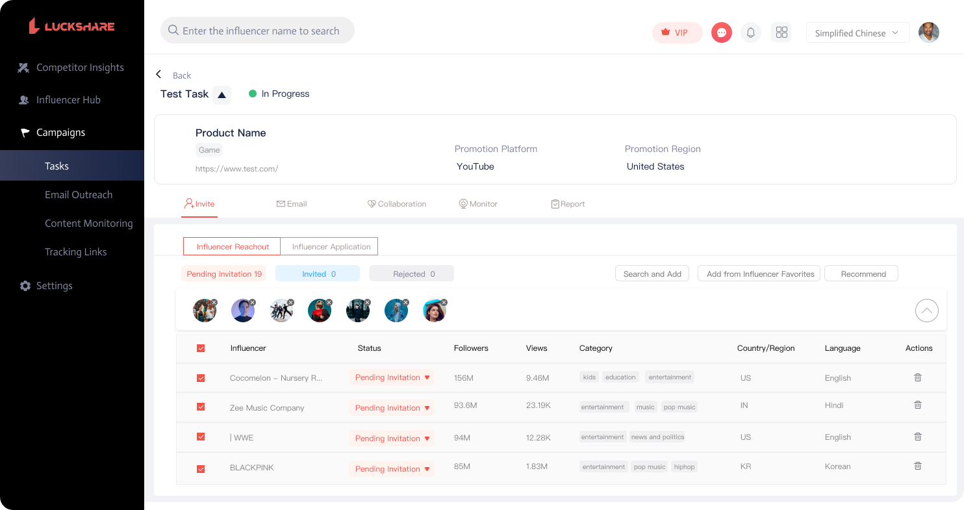Uncheck the Zee Music Company checkbox
This screenshot has height=510, width=964.
tap(201, 407)
